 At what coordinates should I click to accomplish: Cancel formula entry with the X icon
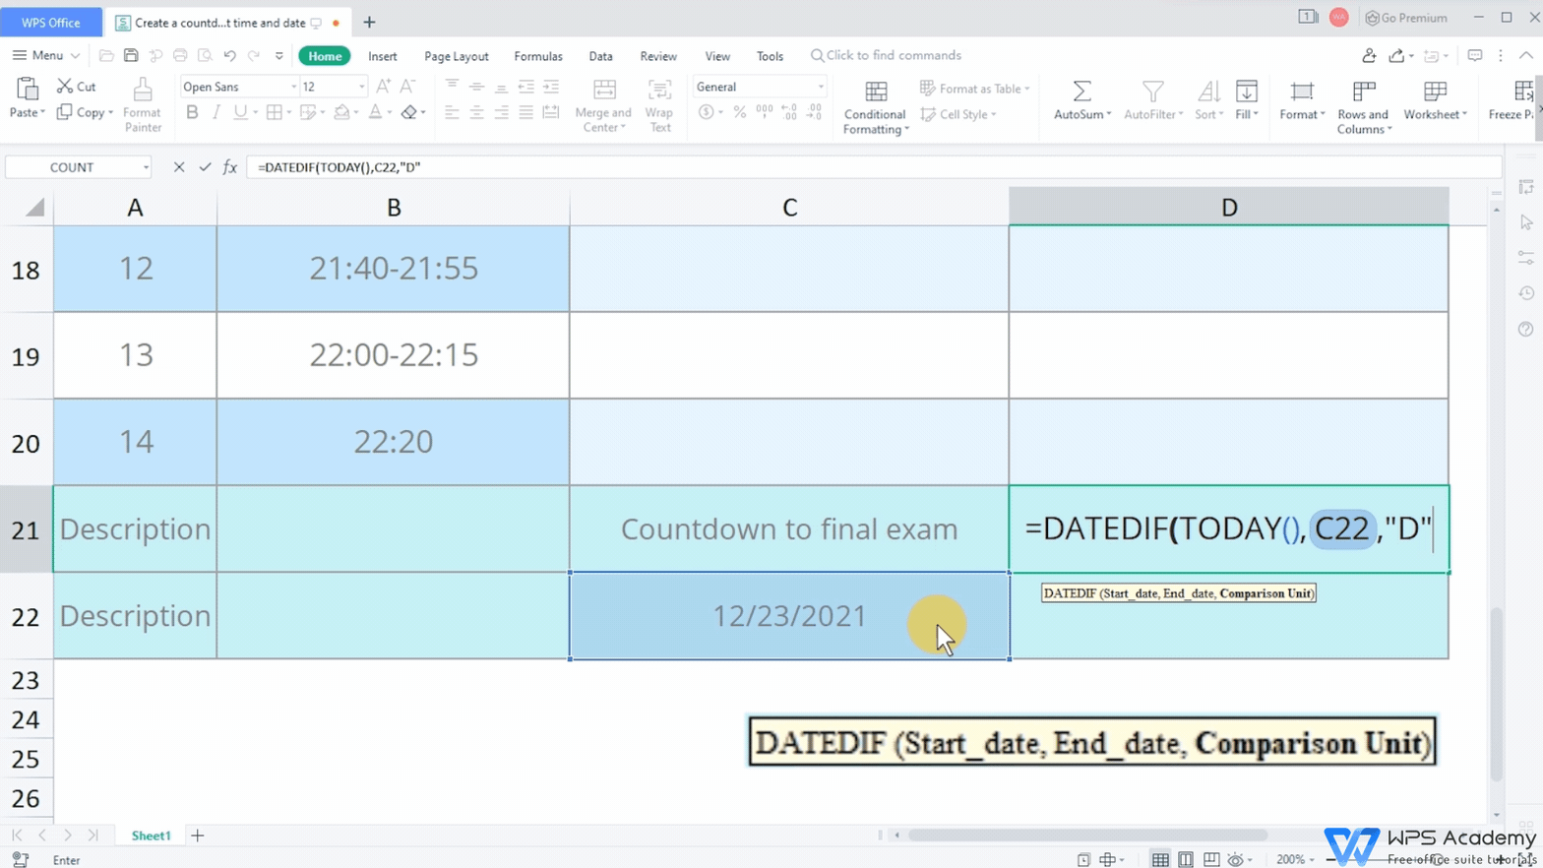pyautogui.click(x=178, y=167)
